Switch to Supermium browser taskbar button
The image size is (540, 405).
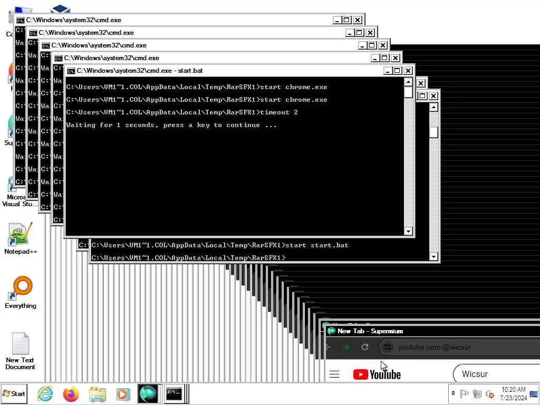148,393
